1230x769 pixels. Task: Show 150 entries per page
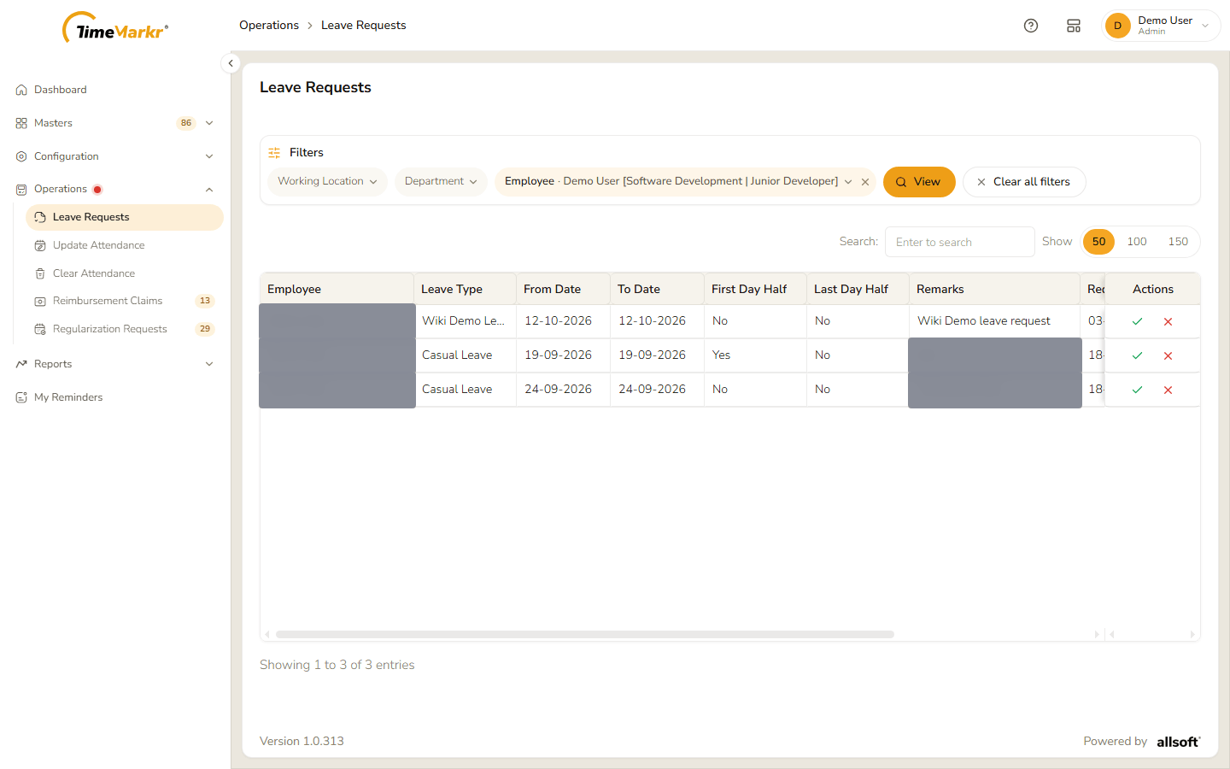pos(1178,242)
